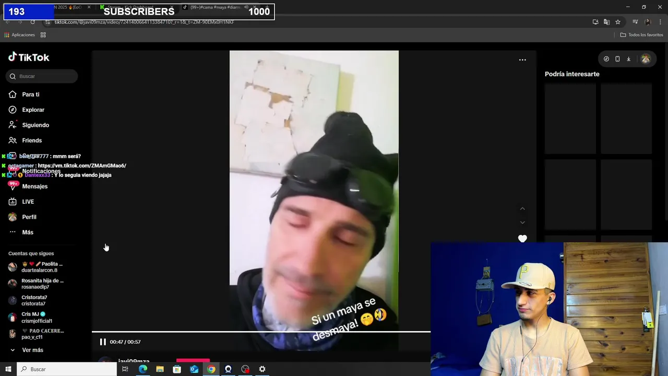Click the install app icon in address bar

point(595,22)
